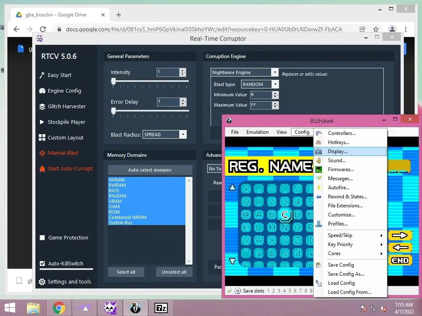
Task: Close gba_bios.bin Chrome tab
Action: click(x=103, y=15)
